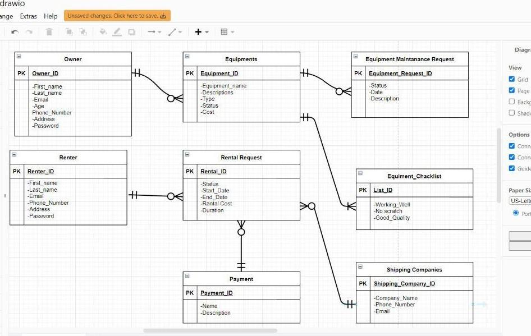The image size is (531, 336).
Task: Open the Waypoint style dropdown
Action: 176,32
